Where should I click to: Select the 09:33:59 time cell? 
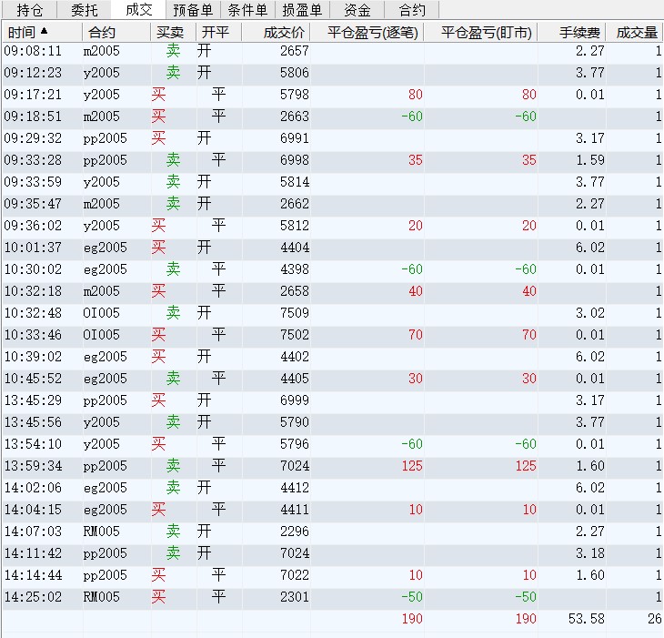[x=33, y=182]
